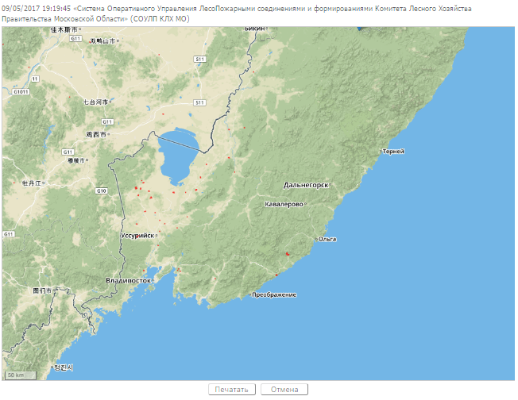
Task: Click the Печатать button
Action: pyautogui.click(x=233, y=390)
